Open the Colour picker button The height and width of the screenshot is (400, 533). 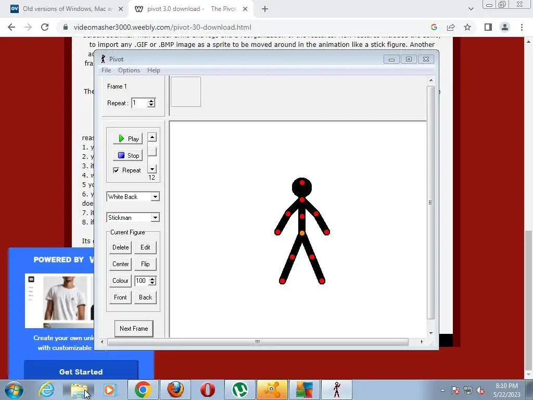point(120,281)
